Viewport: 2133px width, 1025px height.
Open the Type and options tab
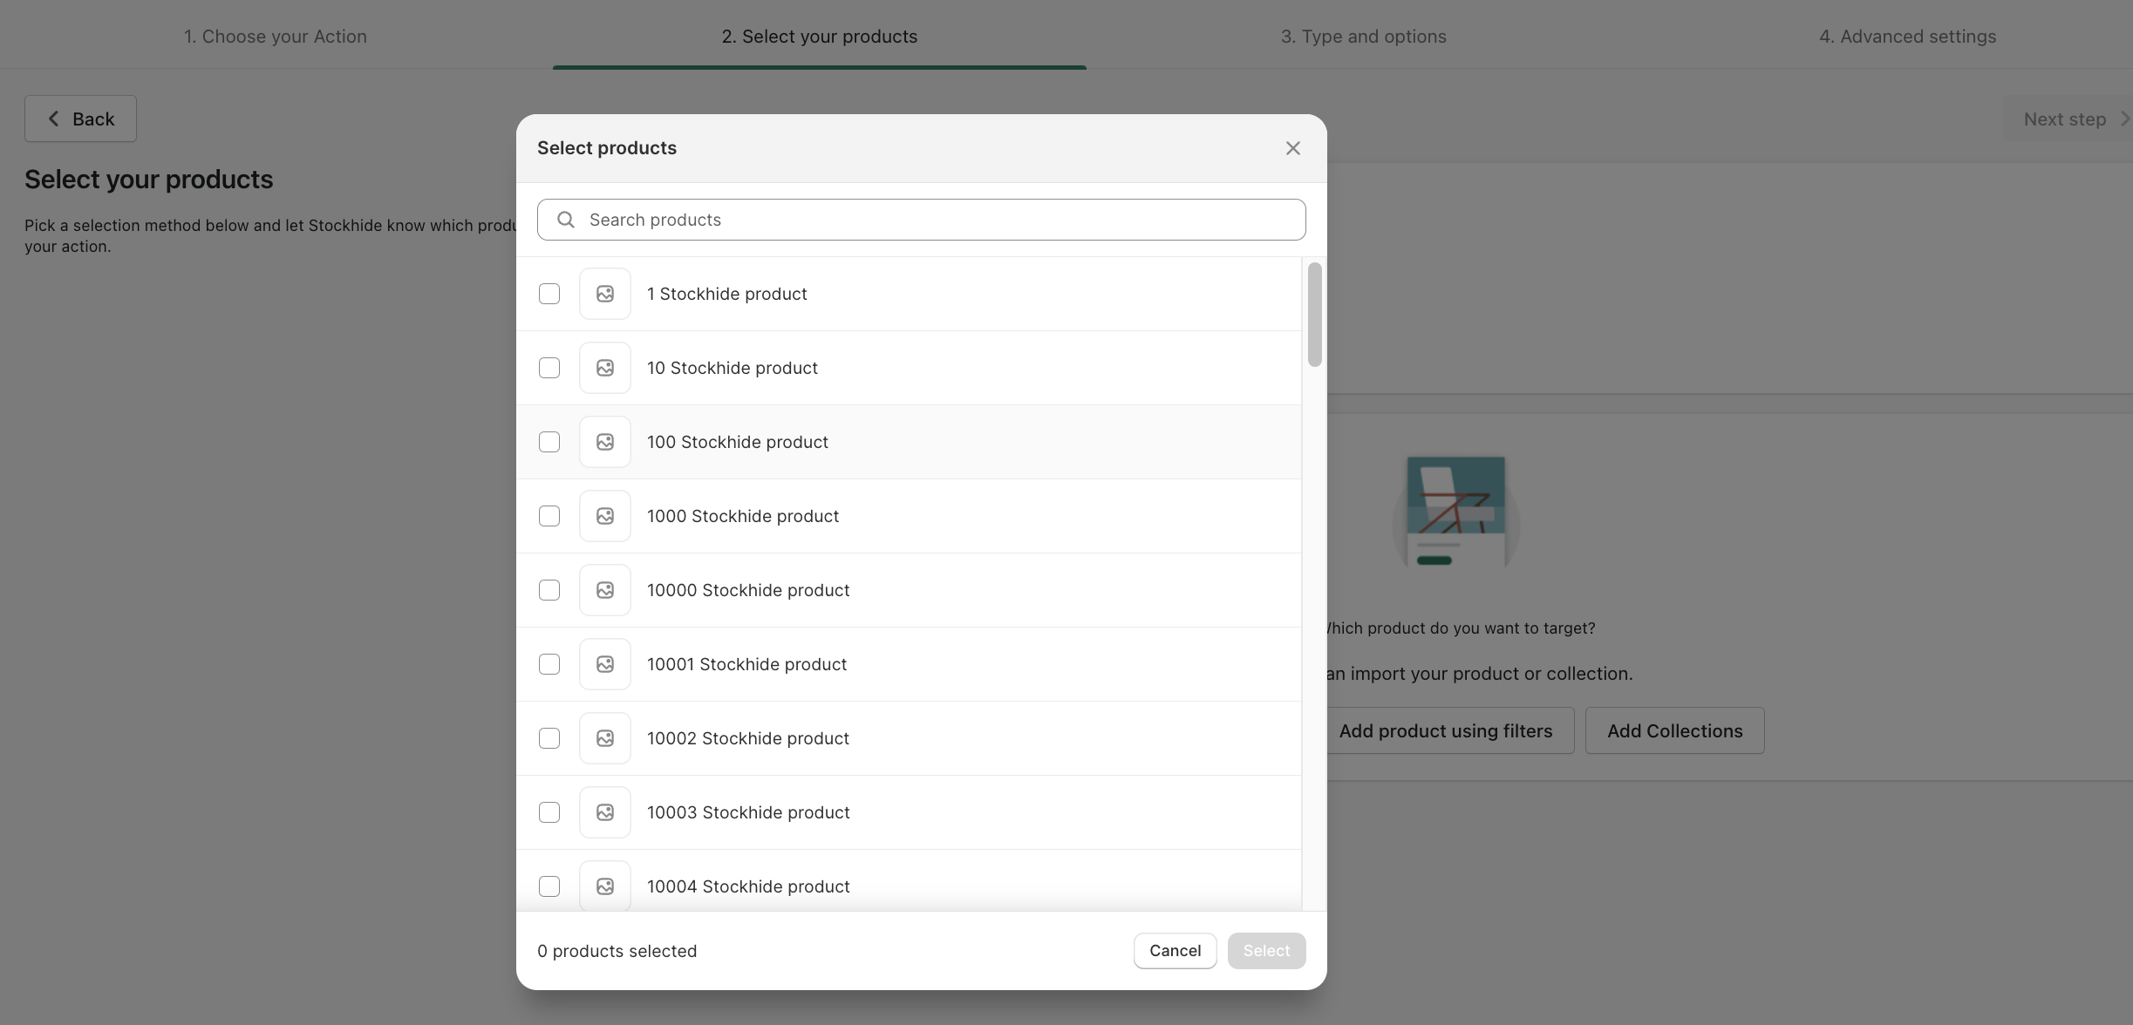(1363, 37)
